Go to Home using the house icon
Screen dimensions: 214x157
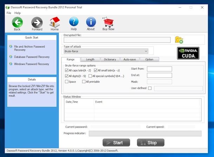[x=55, y=22]
